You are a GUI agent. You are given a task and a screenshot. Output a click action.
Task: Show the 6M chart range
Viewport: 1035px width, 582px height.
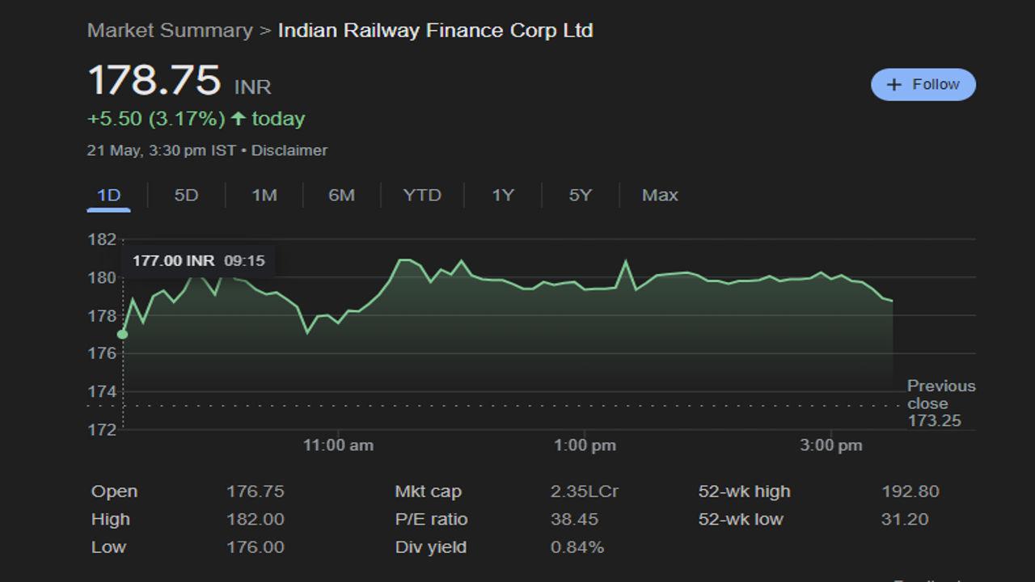coord(341,195)
